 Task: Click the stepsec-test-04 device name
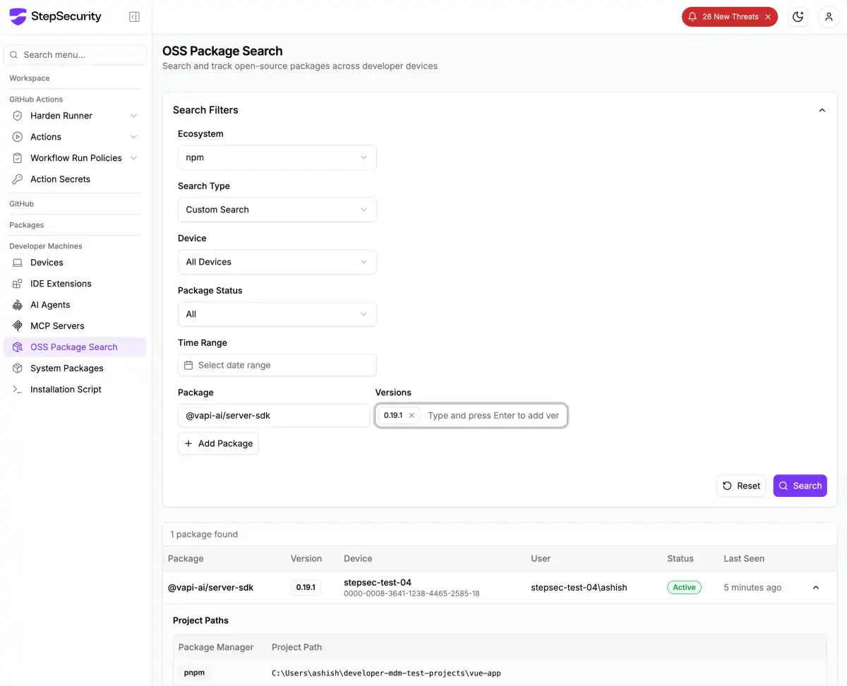(378, 582)
